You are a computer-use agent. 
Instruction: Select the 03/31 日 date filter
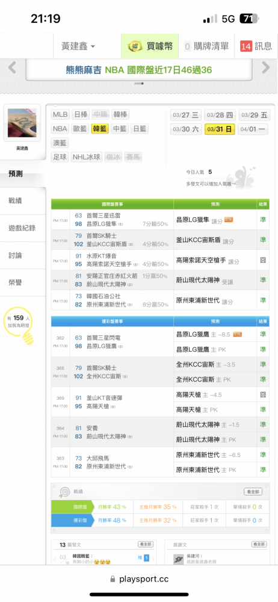220,129
